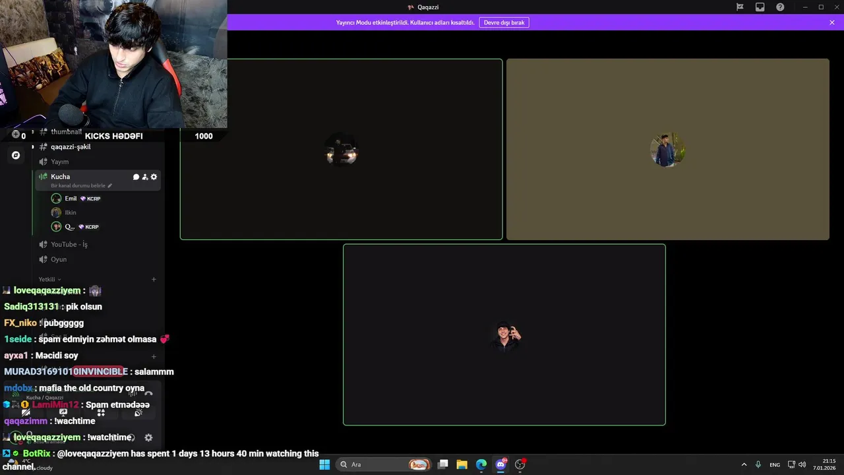Click the microphone icon in the system tray
Image resolution: width=844 pixels, height=475 pixels.
point(758,464)
